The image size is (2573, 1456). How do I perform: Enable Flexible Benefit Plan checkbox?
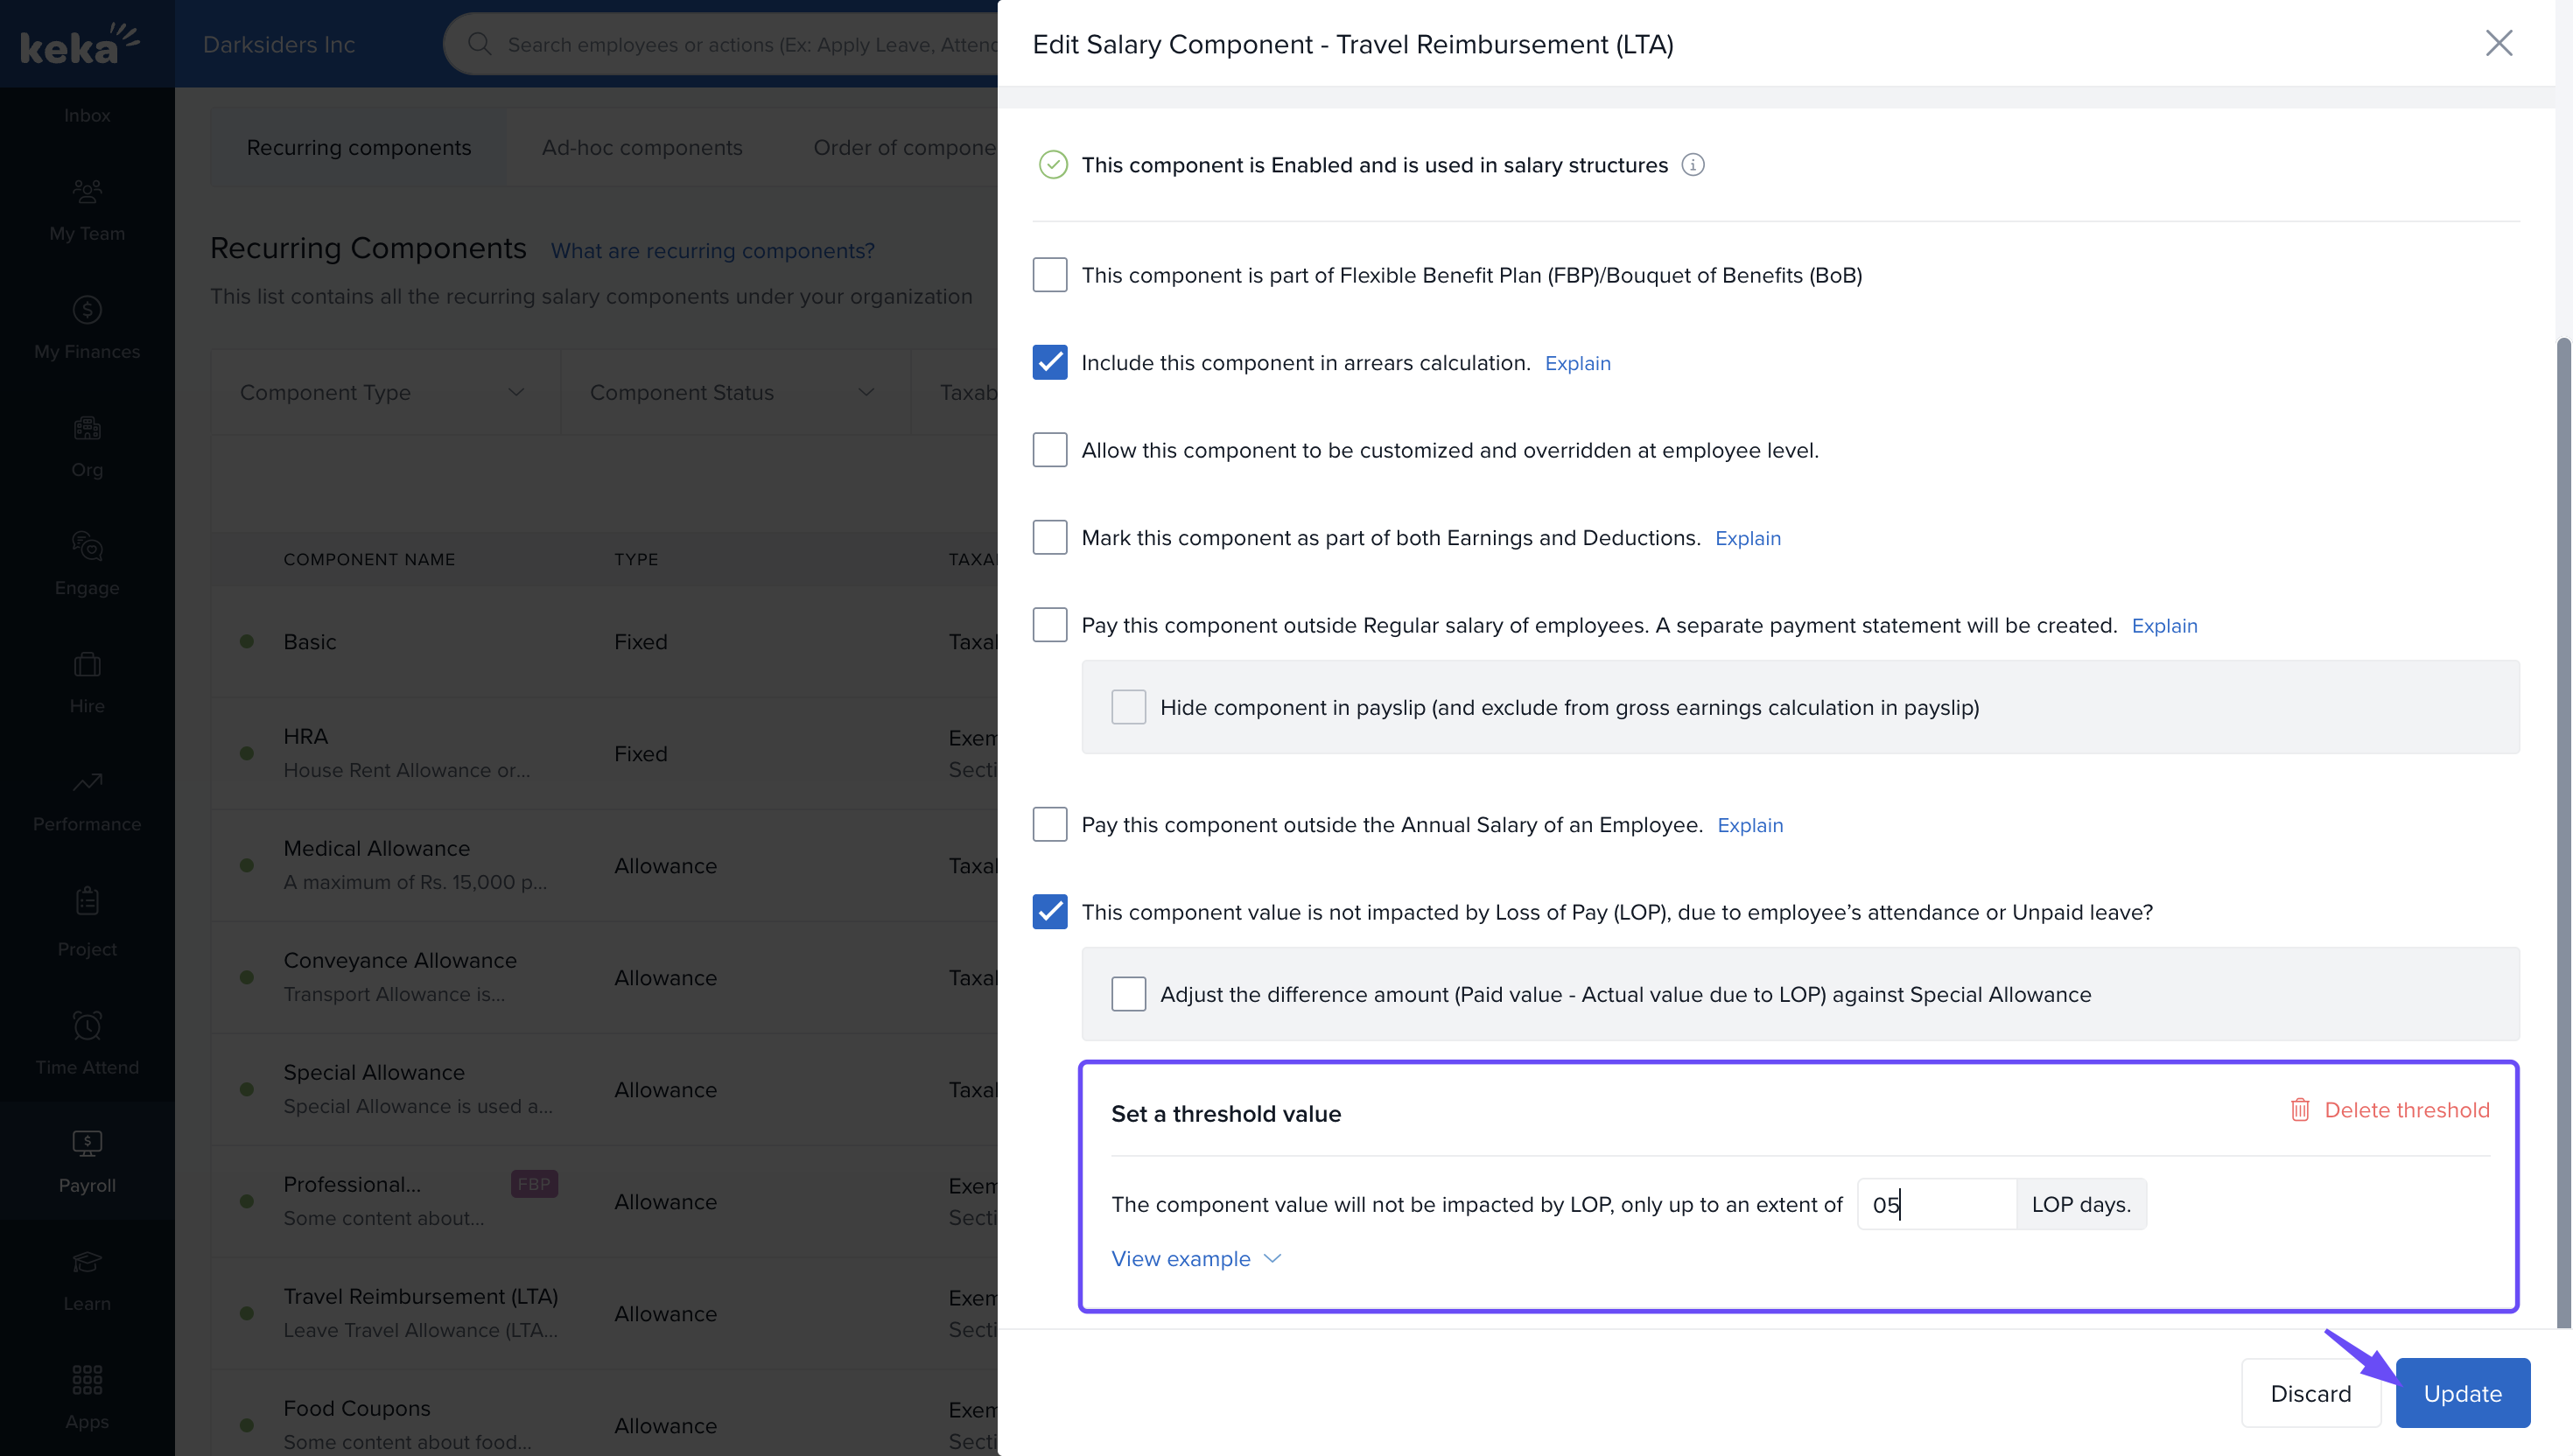click(1049, 275)
